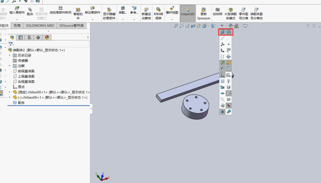Image resolution: width=321 pixels, height=183 pixels.
Task: Open the Bill of Materials (材料明细表) tool
Action: tap(158, 13)
